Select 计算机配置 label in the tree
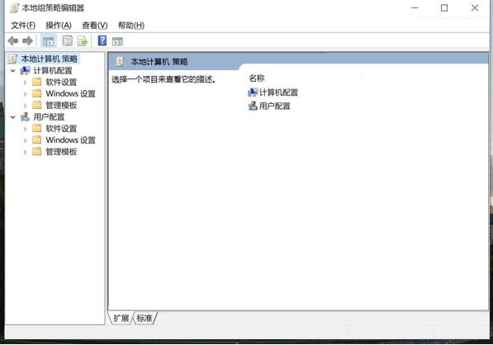 [53, 70]
